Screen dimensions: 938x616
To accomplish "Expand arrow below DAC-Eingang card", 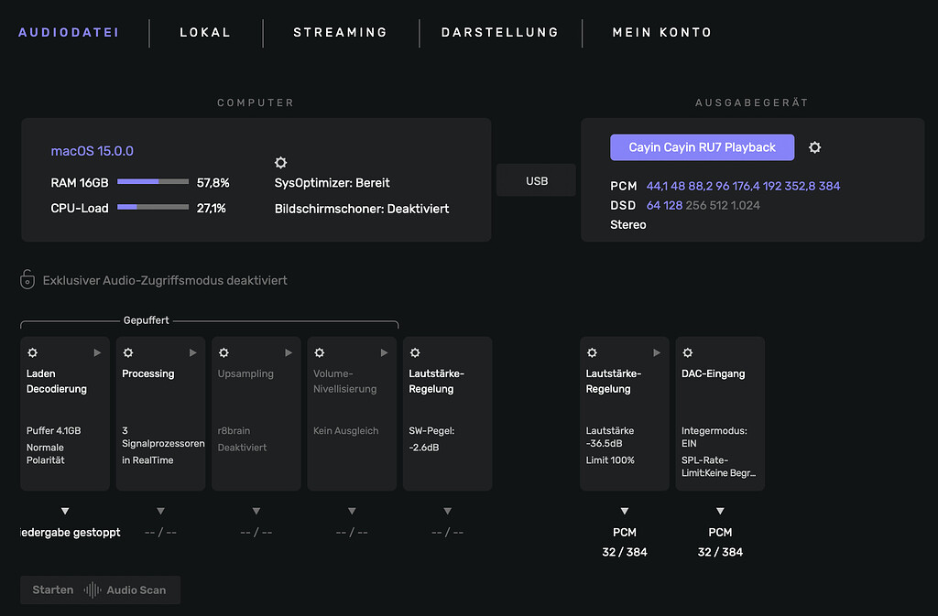I will [x=720, y=511].
